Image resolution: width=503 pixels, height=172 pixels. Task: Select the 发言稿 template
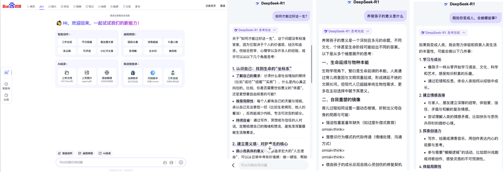(67, 51)
